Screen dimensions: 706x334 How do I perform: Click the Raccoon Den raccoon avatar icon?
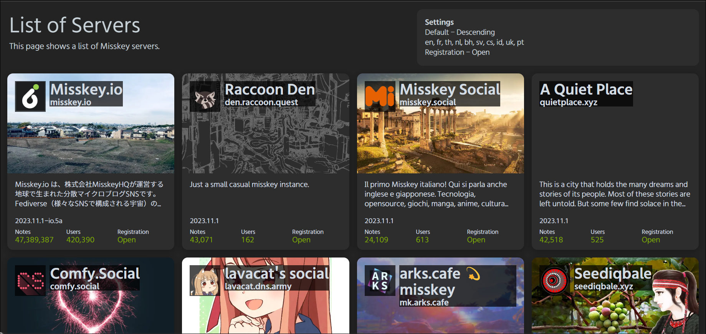pyautogui.click(x=205, y=96)
